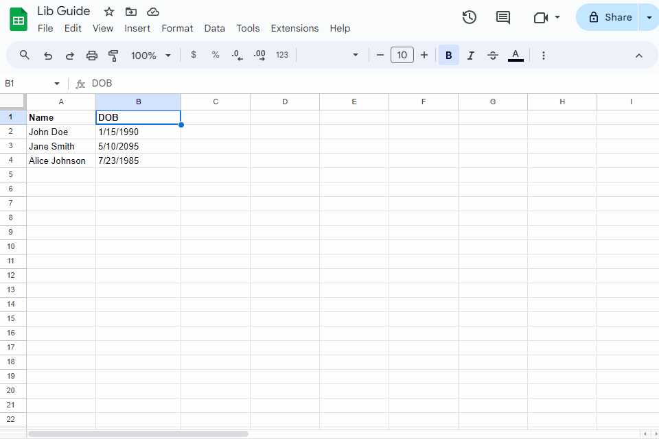This screenshot has height=439, width=659.
Task: Select column C header
Action: [x=216, y=102]
